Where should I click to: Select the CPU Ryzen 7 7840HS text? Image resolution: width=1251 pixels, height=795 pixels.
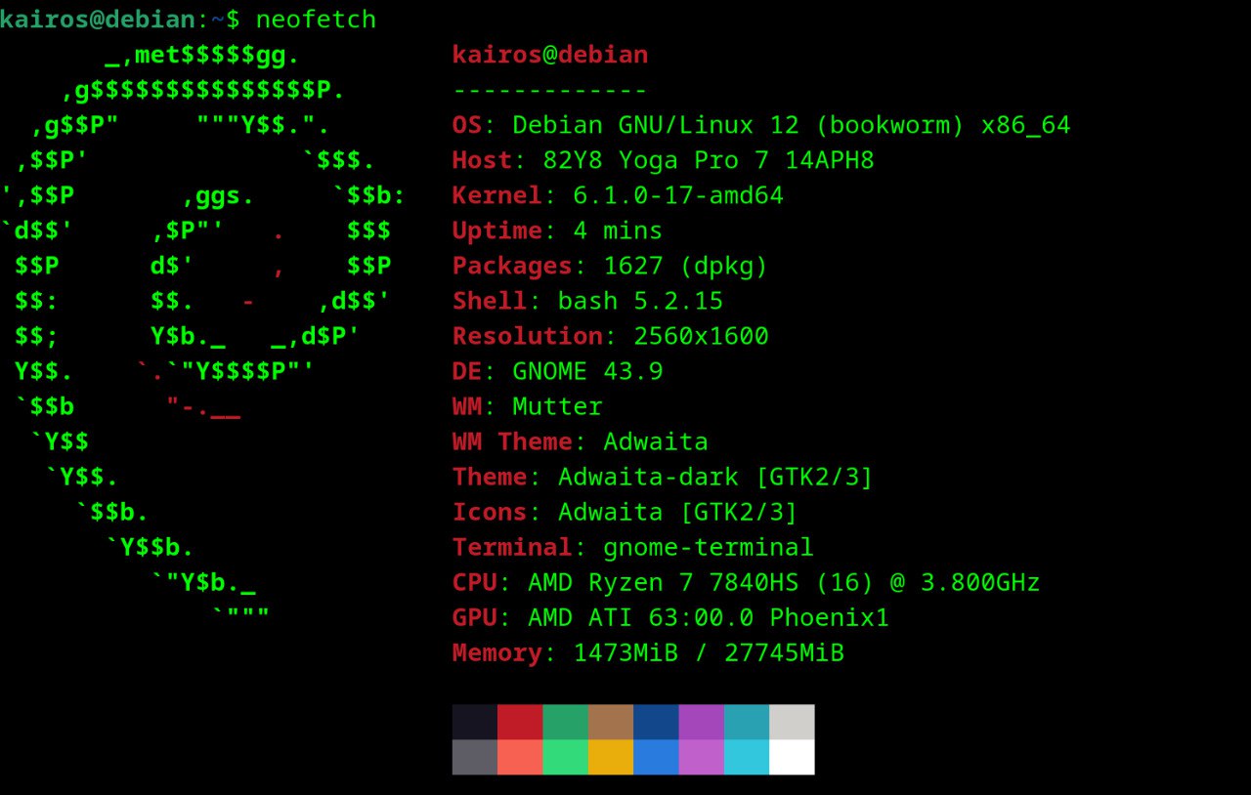tap(743, 582)
